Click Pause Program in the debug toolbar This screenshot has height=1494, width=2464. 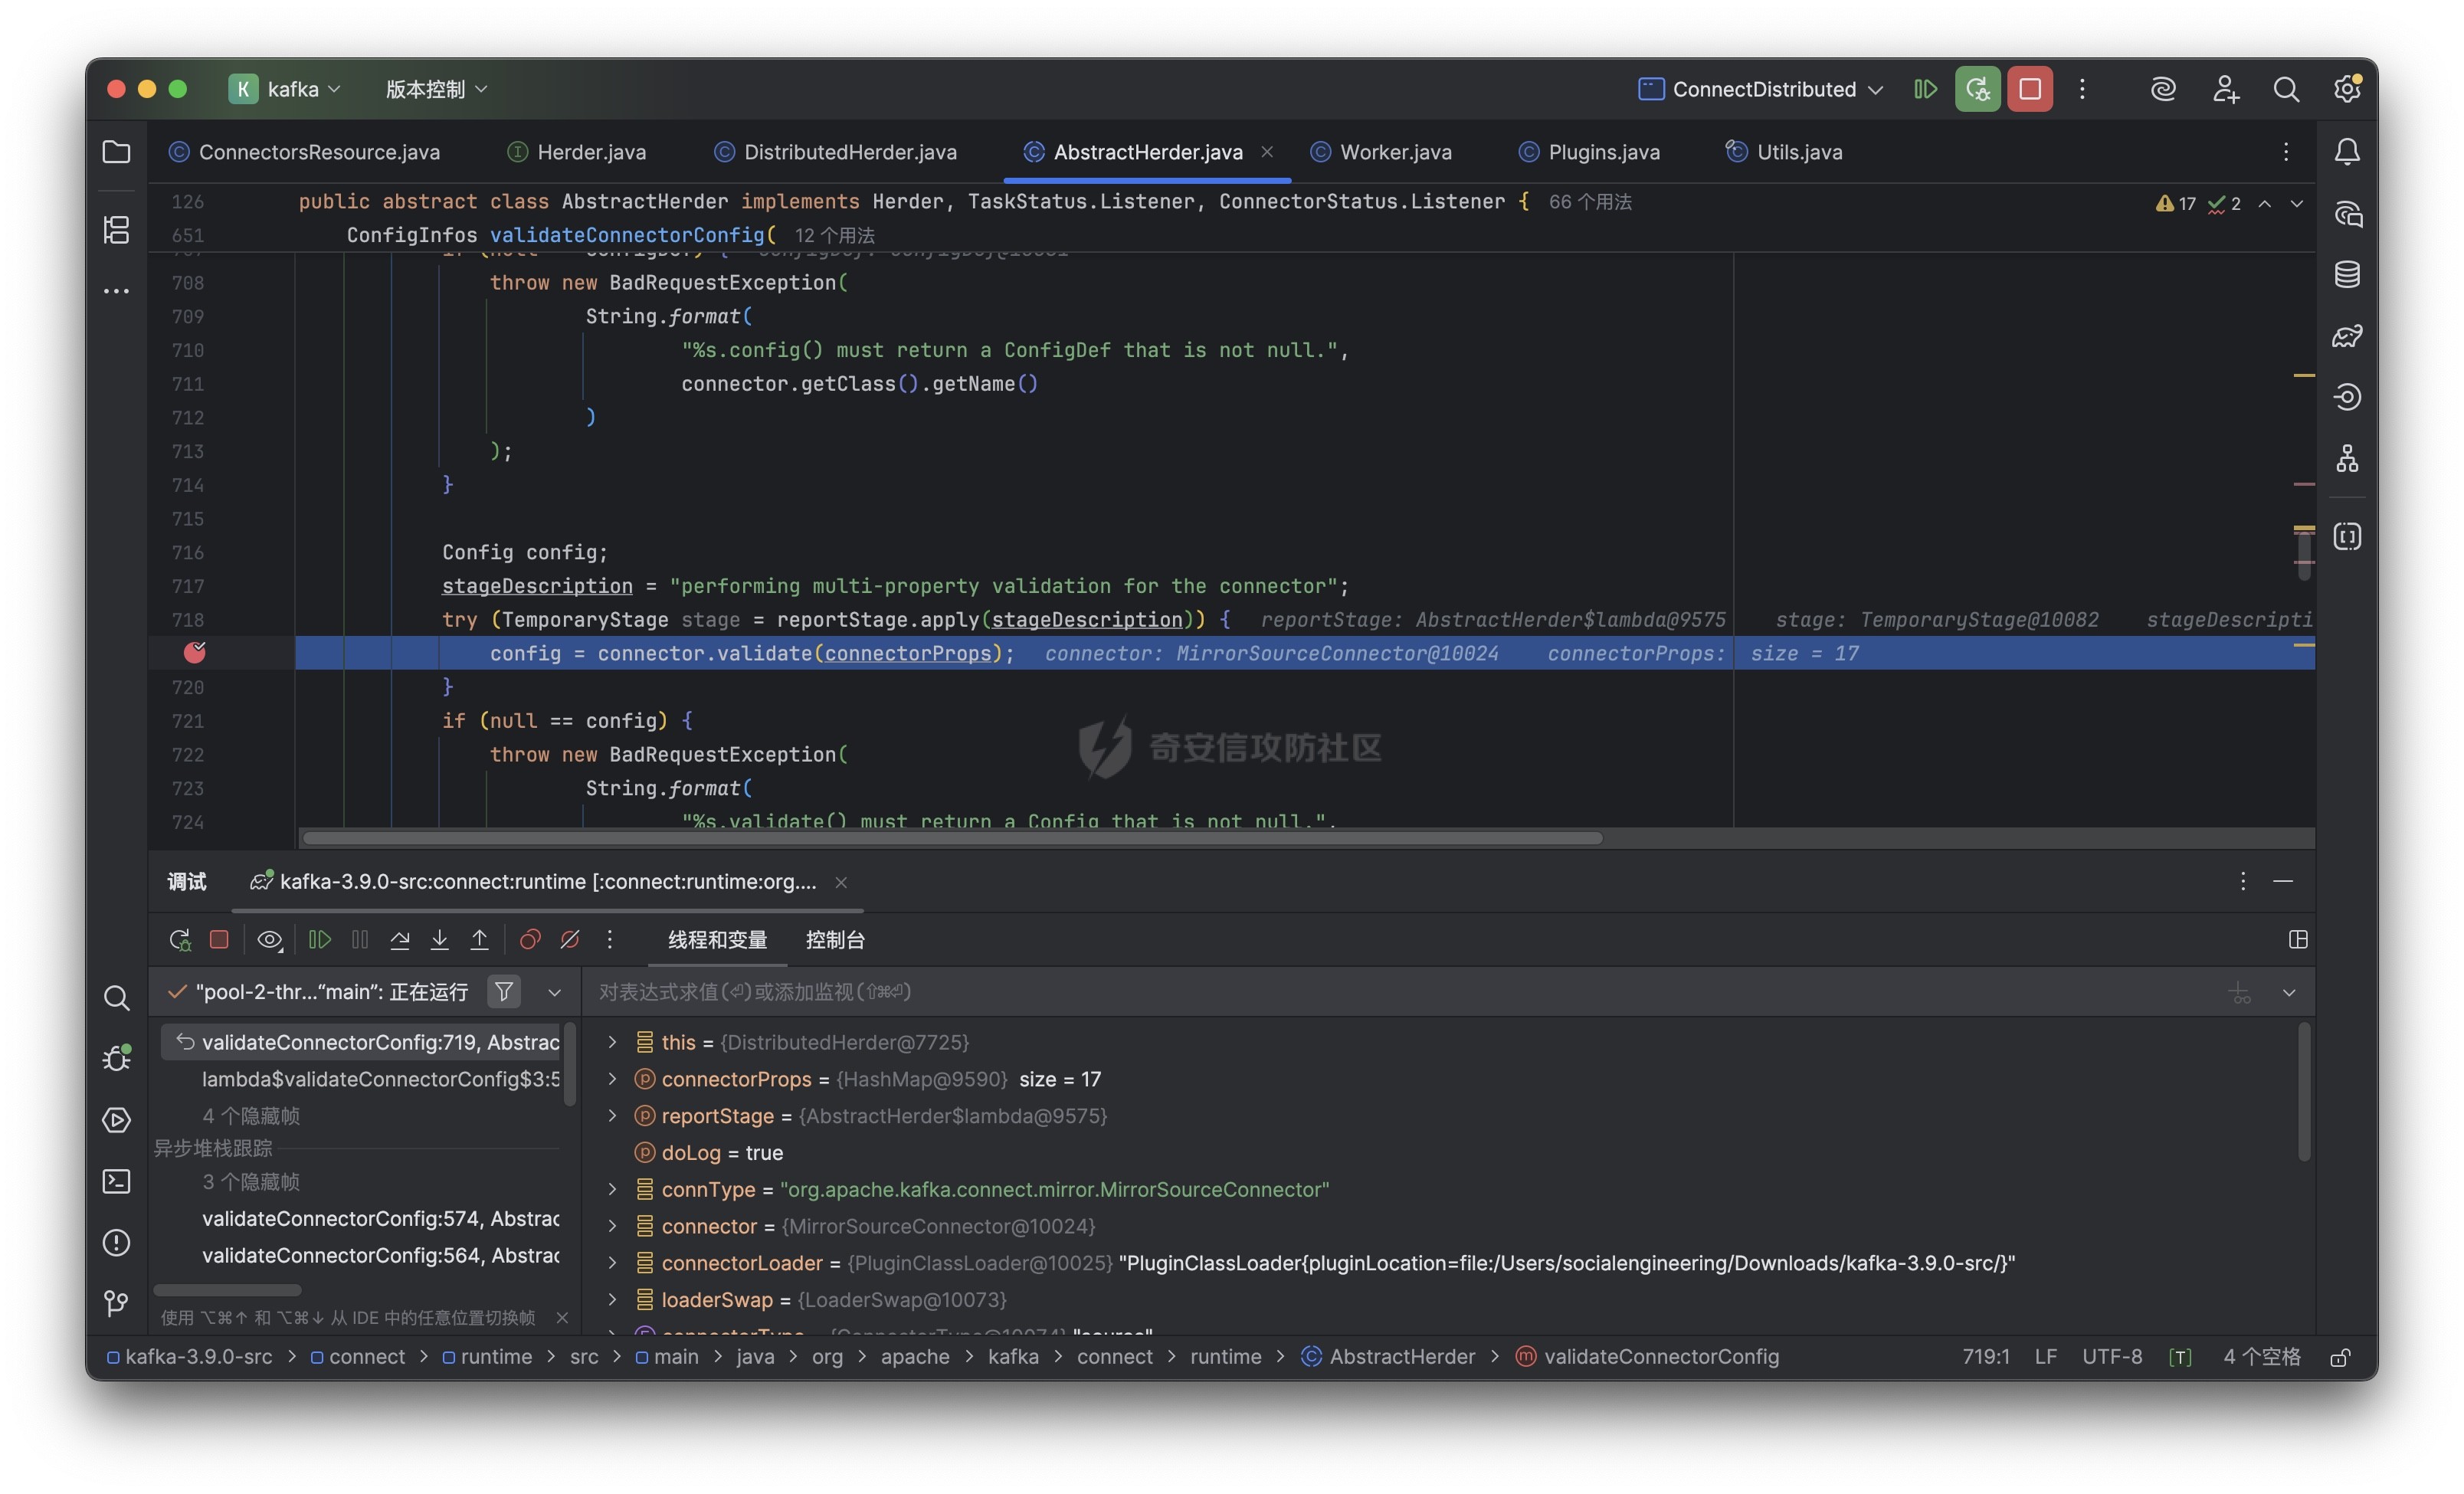coord(360,939)
